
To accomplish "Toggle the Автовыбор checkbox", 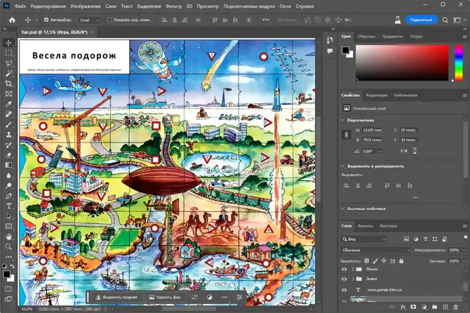I will (46, 20).
